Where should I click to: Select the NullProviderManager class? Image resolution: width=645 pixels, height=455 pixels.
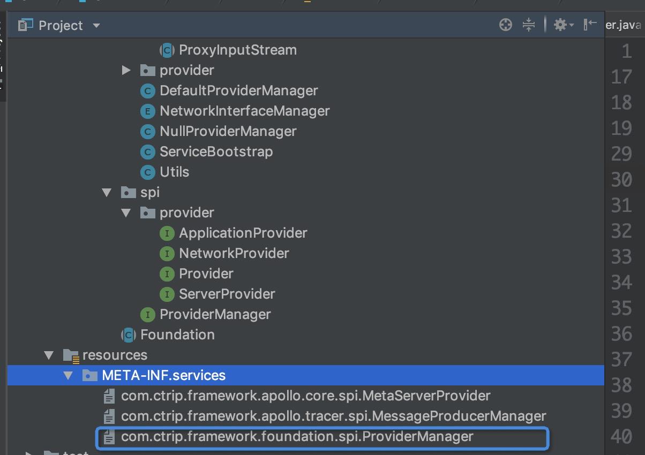(x=228, y=132)
